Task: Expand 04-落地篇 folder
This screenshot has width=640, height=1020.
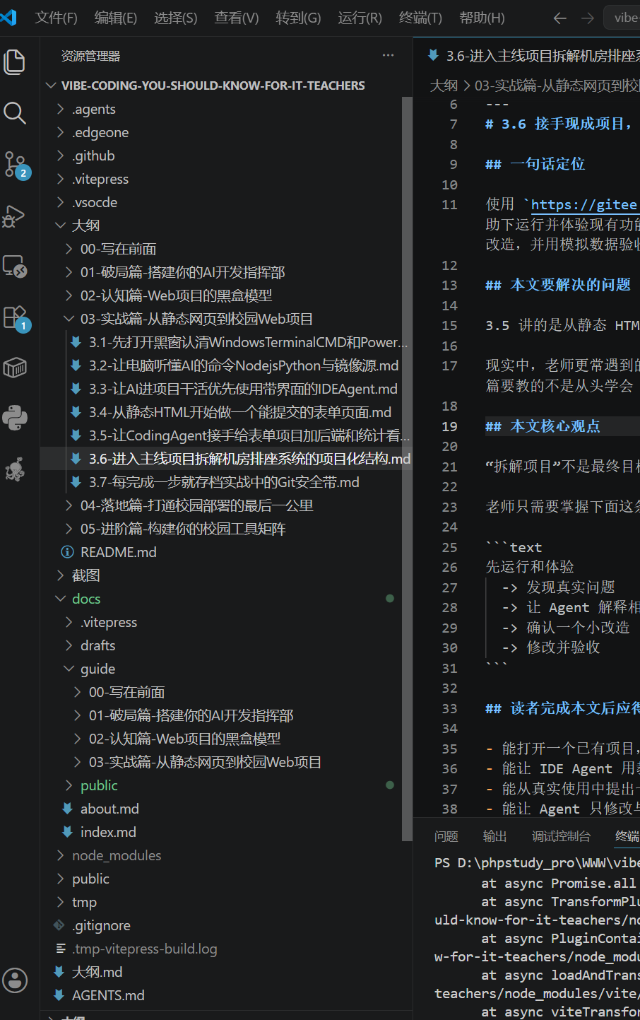Action: pyautogui.click(x=69, y=505)
